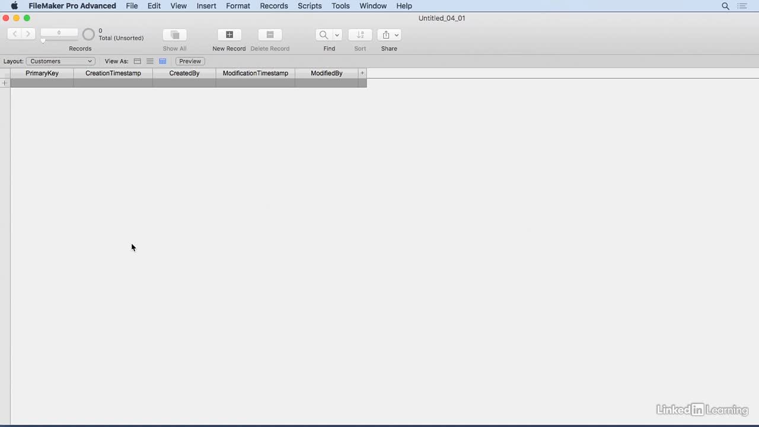Select the PrimaryKey column header
The height and width of the screenshot is (427, 759).
(42, 73)
